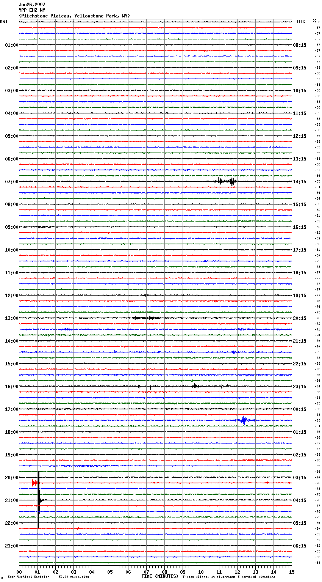Viewport: 322px width, 582px height.
Task: Click the "Each Vertical Division" scale note
Action: click(48, 577)
